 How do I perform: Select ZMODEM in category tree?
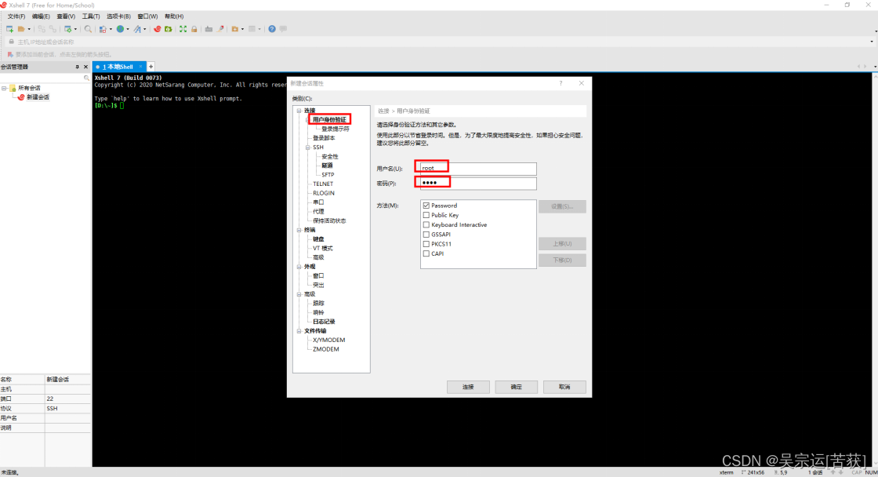point(326,349)
